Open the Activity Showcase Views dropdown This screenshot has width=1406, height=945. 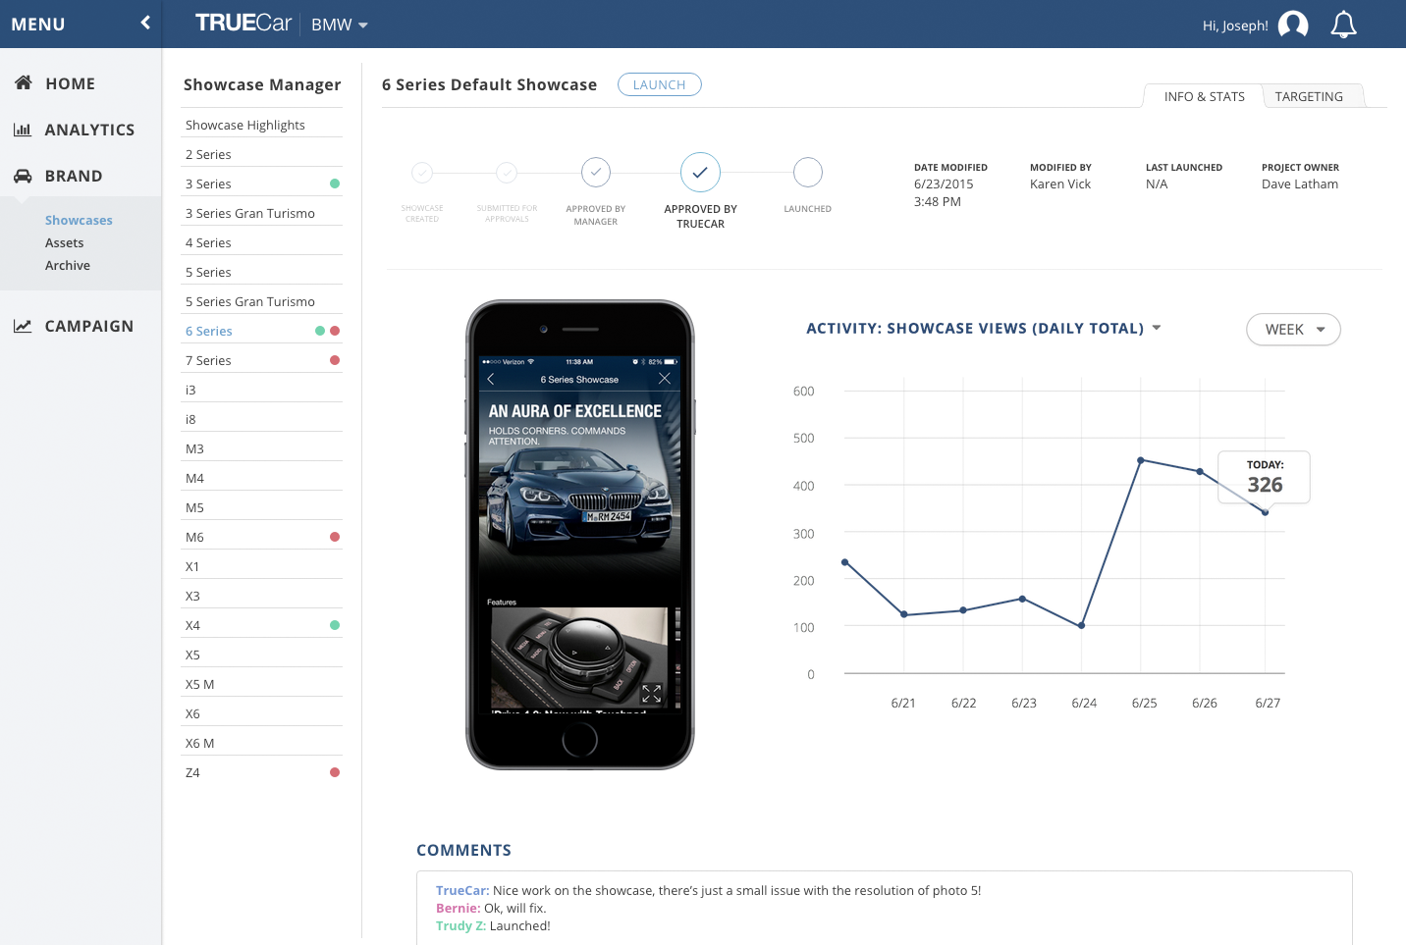[x=984, y=329]
